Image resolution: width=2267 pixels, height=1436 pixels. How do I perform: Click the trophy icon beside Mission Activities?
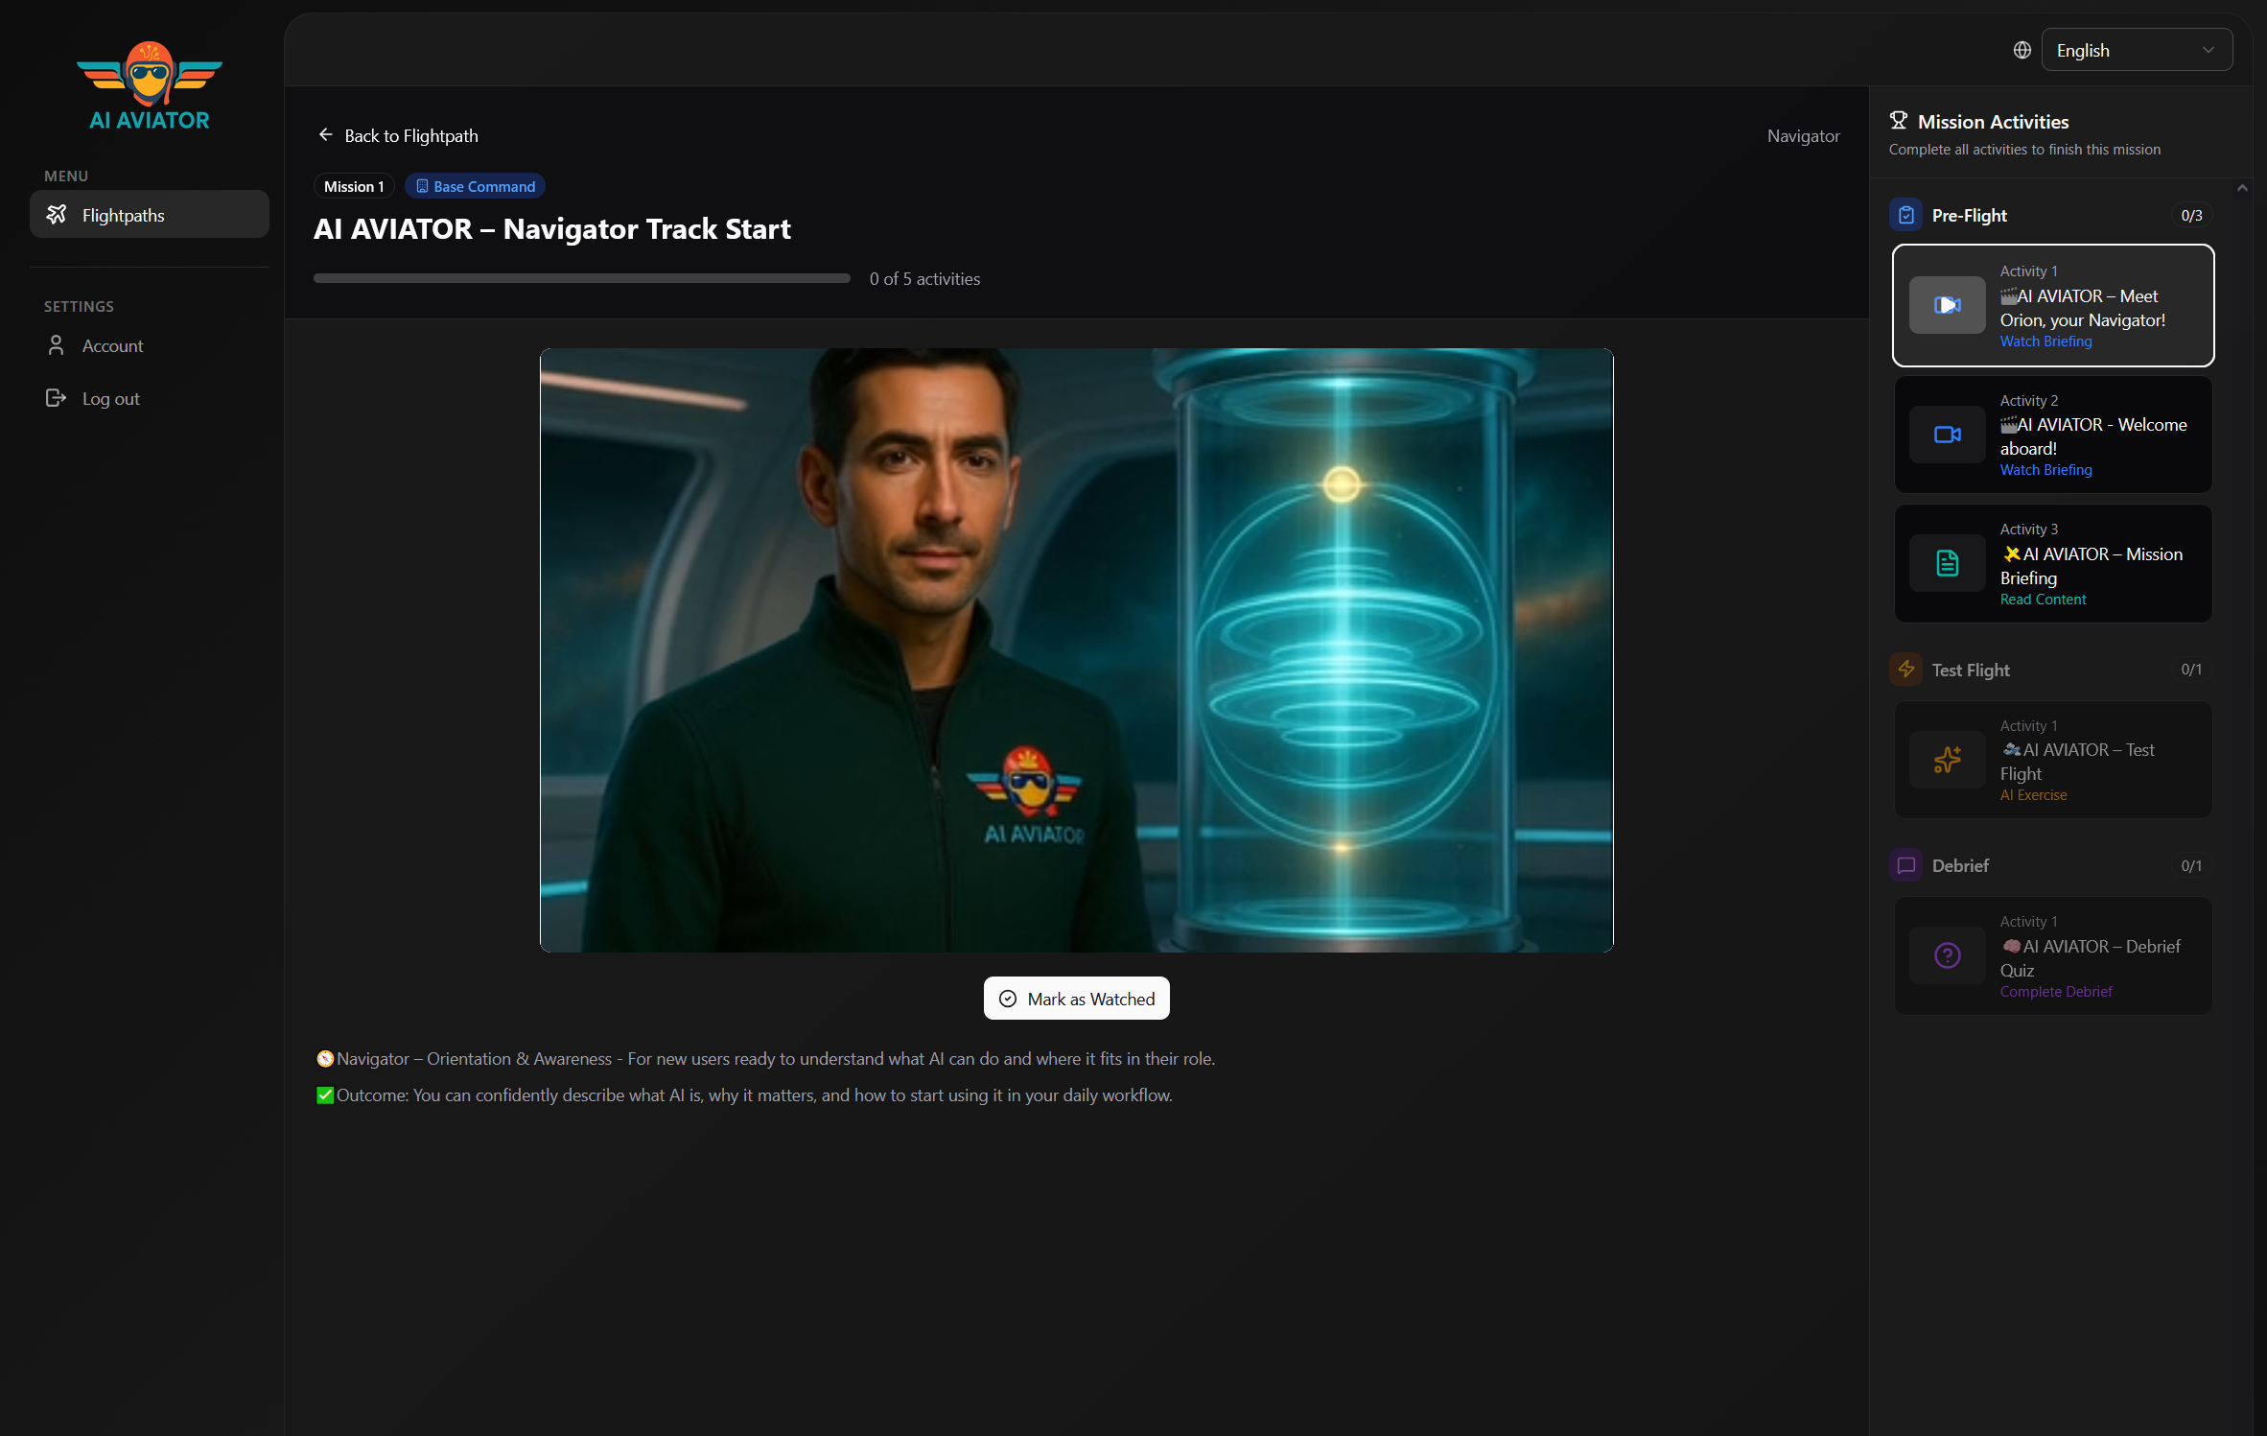[1898, 121]
